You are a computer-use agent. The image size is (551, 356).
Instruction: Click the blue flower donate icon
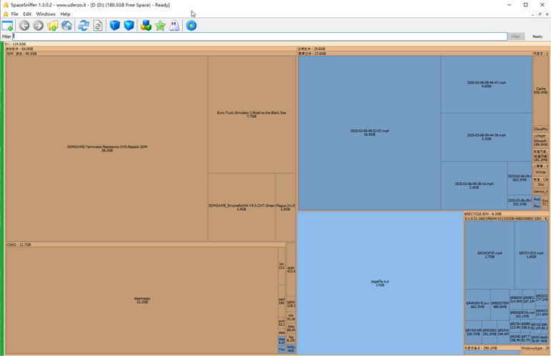(x=191, y=26)
